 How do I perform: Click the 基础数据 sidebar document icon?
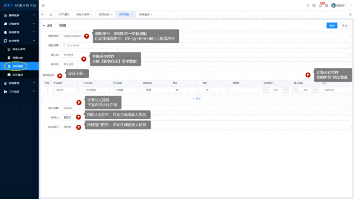pyautogui.click(x=5, y=15)
